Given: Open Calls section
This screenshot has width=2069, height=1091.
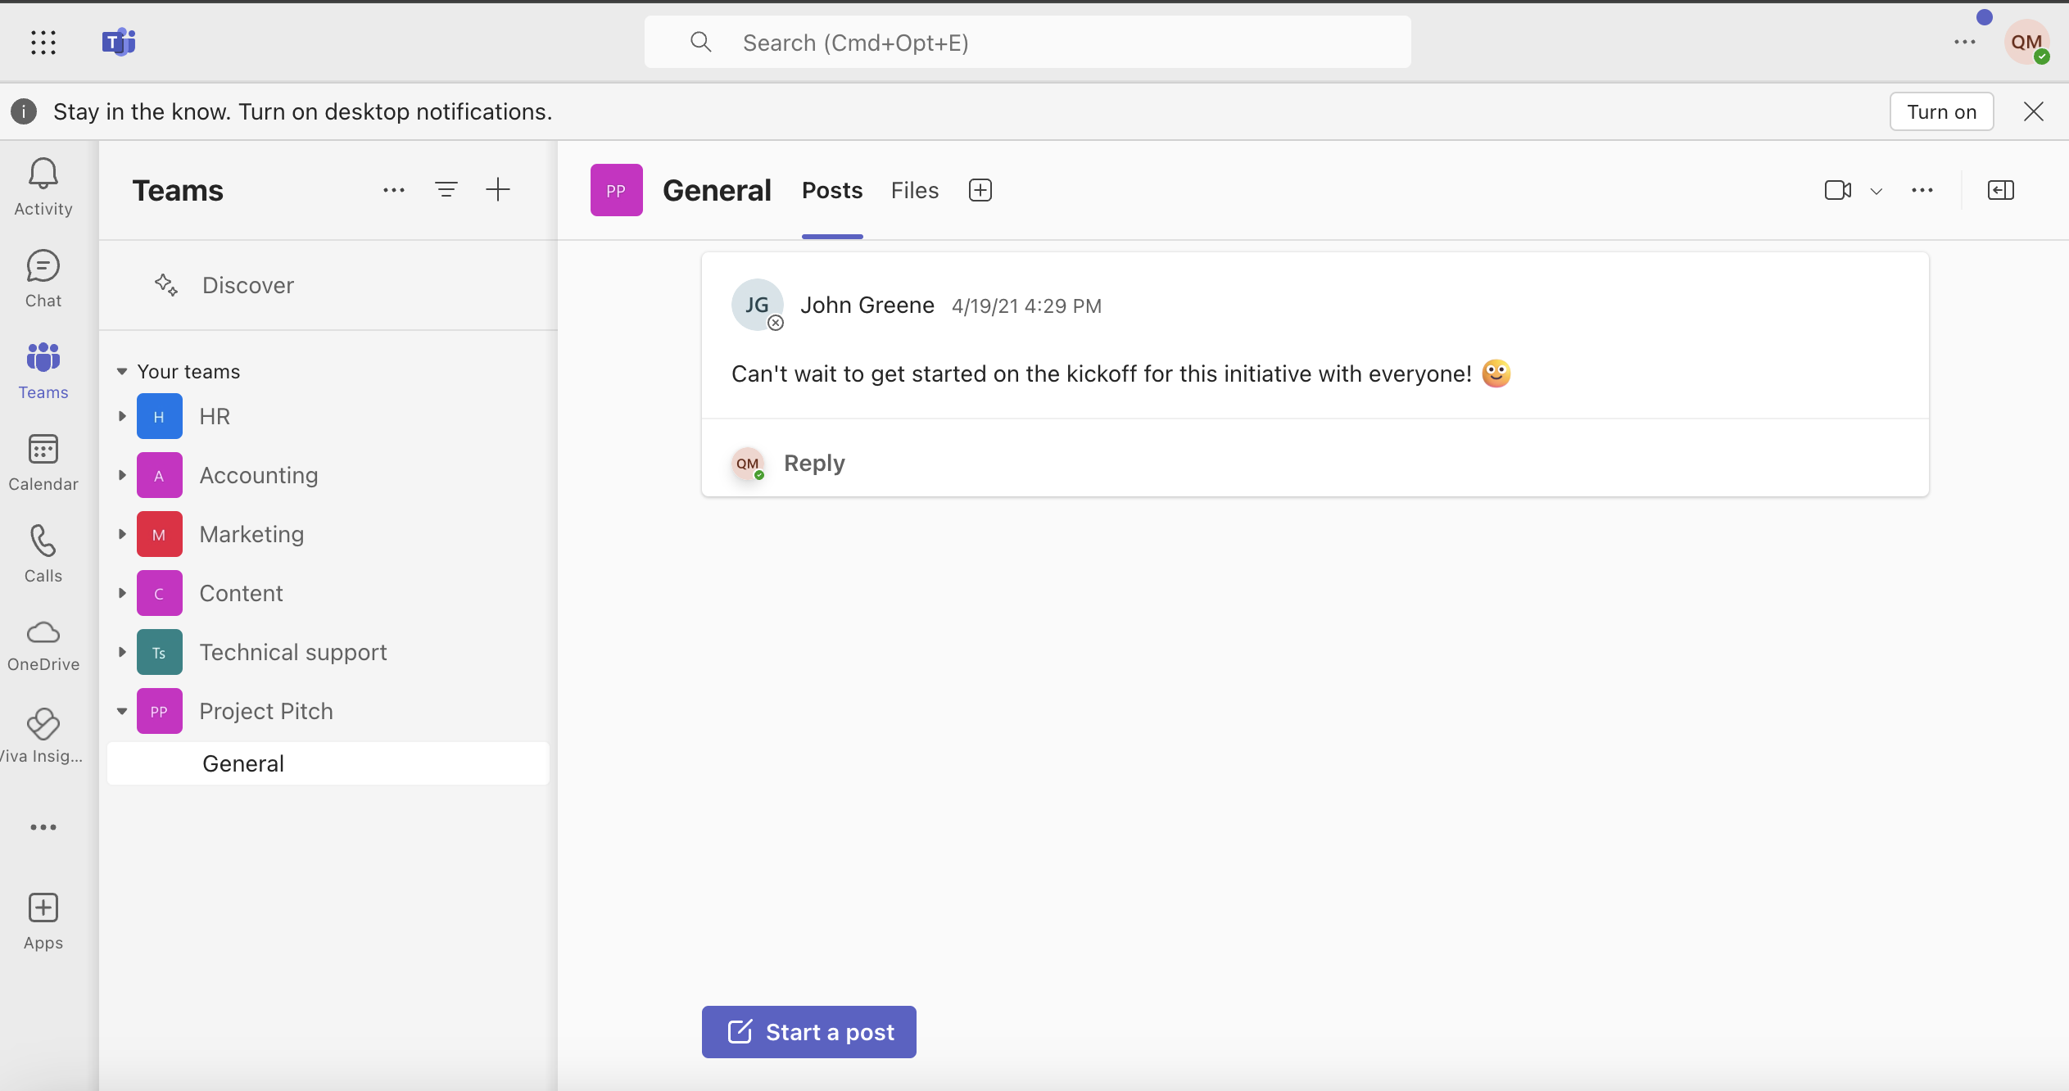Looking at the screenshot, I should click(x=43, y=555).
